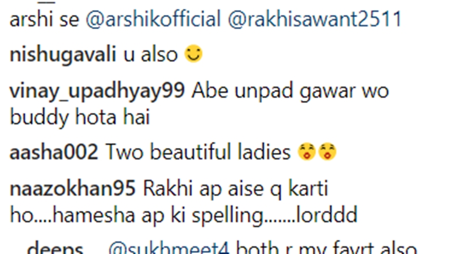
Task: Open the partially visible deeps username
Action: 55,249
